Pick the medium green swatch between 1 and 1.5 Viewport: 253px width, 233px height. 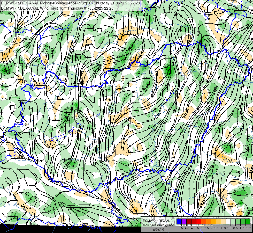click(243, 222)
